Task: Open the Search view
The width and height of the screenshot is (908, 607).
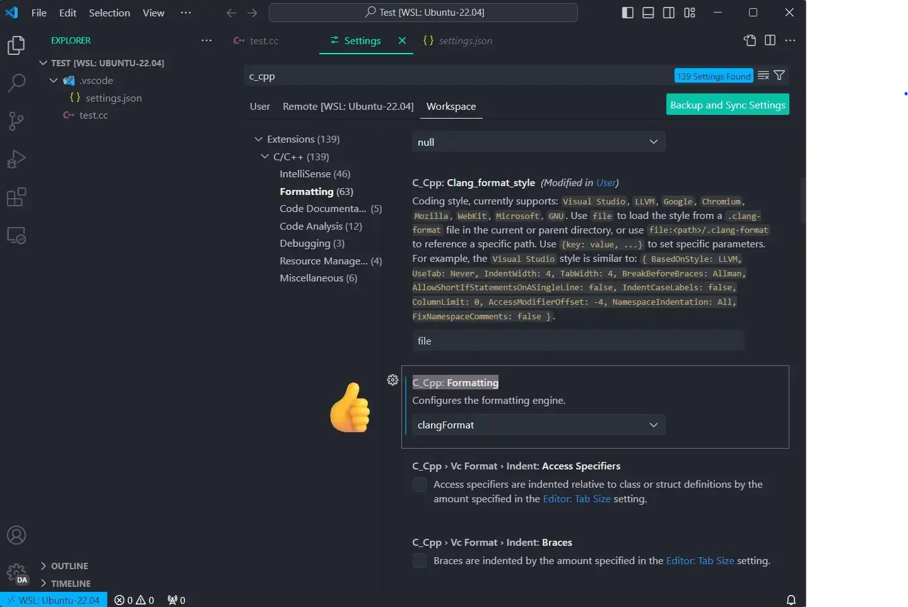Action: [16, 83]
